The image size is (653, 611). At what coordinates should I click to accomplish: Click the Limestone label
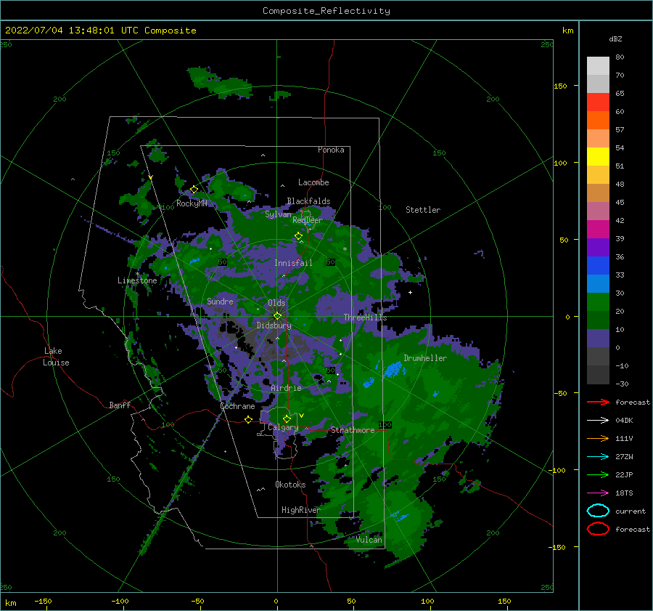click(137, 280)
